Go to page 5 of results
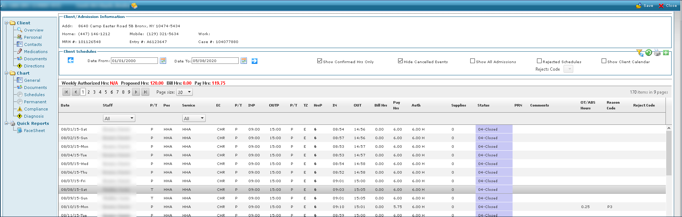Image resolution: width=682 pixels, height=217 pixels. [106, 92]
